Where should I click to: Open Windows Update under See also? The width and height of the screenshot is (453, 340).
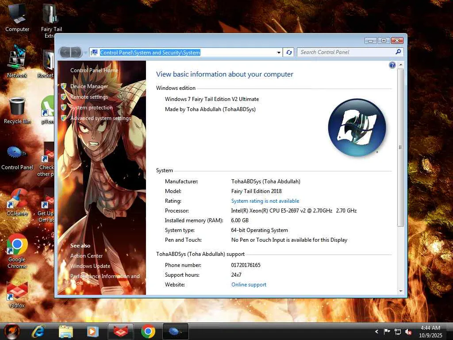pos(90,266)
